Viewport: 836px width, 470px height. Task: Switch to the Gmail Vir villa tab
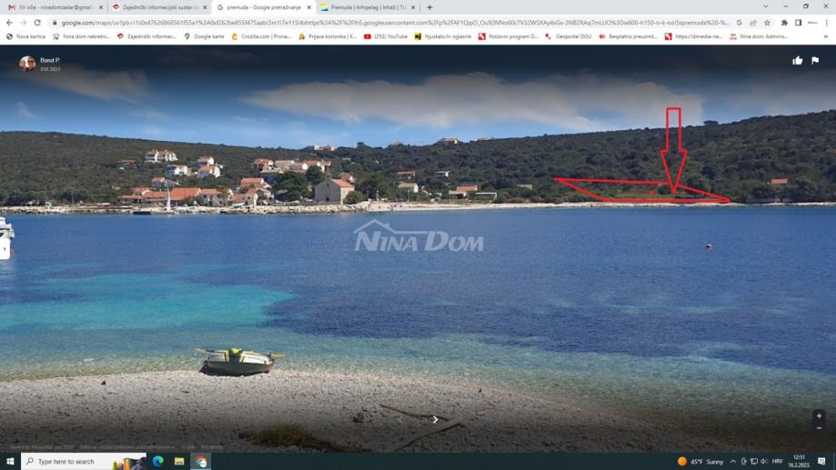pyautogui.click(x=55, y=7)
